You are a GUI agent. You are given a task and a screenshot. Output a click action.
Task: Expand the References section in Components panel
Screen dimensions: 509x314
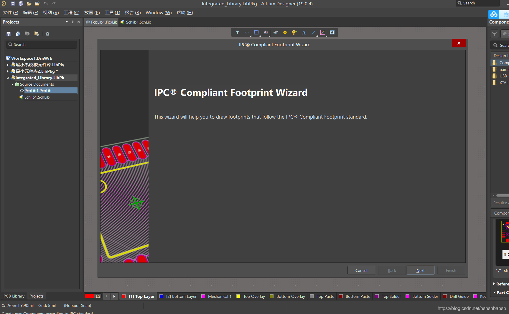(x=494, y=284)
